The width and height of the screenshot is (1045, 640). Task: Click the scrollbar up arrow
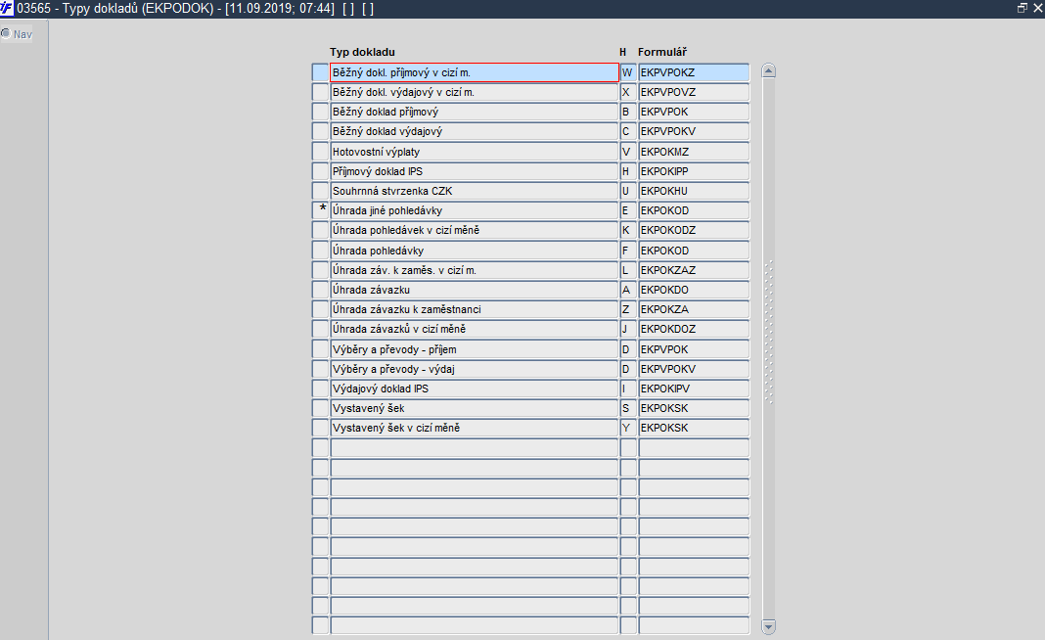point(768,70)
